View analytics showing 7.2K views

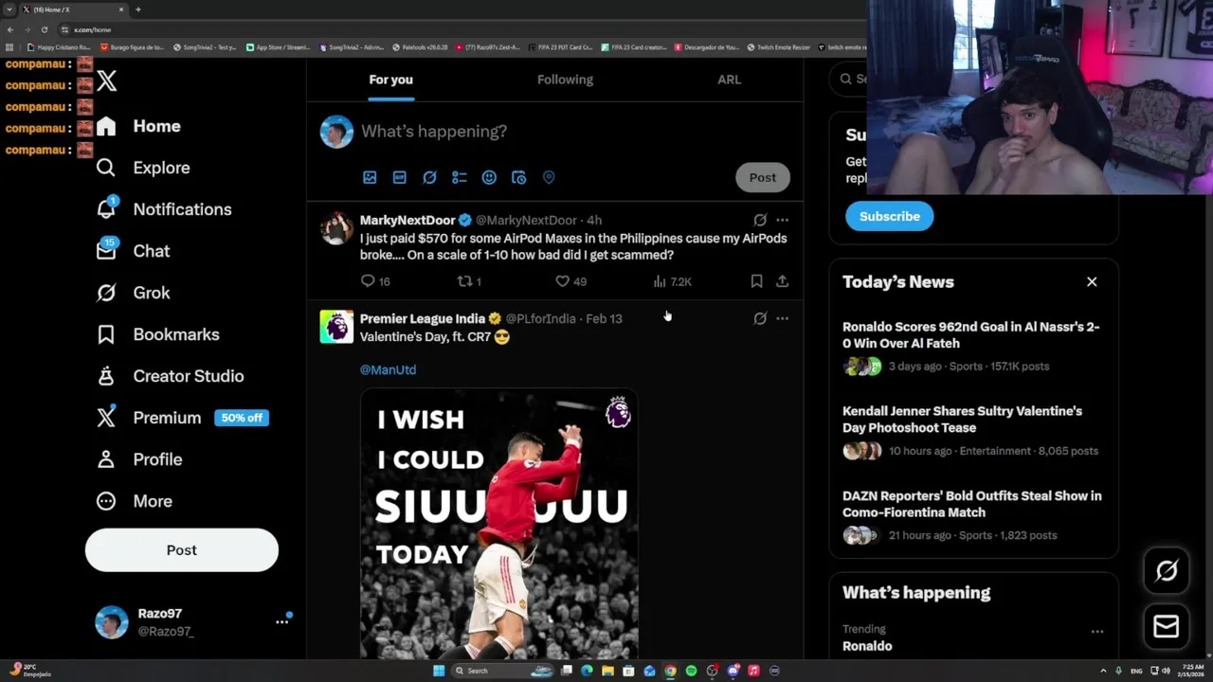[672, 281]
